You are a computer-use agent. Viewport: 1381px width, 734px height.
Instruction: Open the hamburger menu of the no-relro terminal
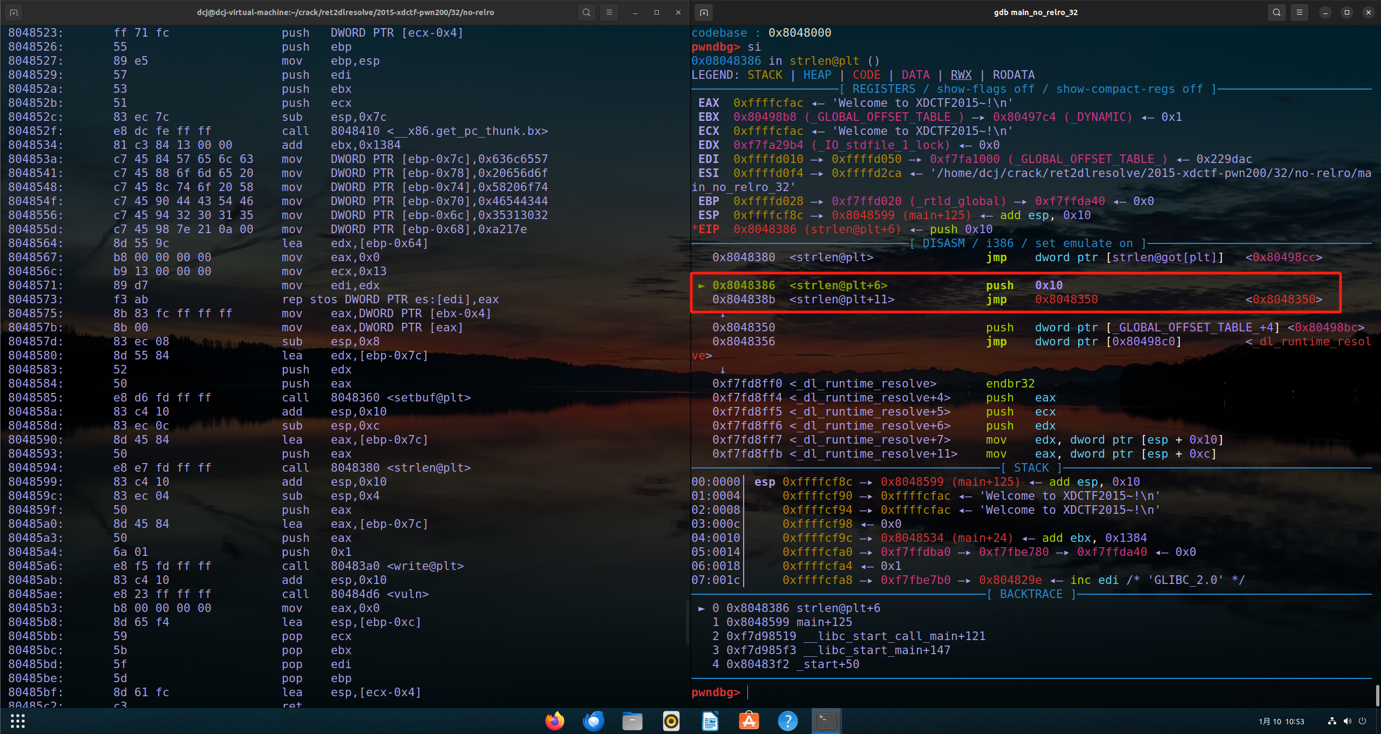(x=609, y=12)
